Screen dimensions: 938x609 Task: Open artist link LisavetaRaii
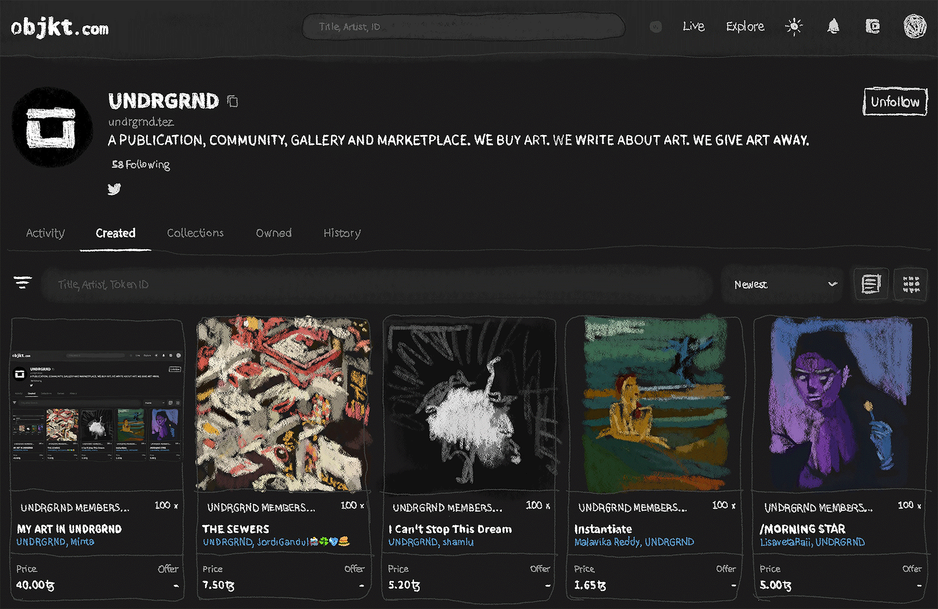(786, 542)
